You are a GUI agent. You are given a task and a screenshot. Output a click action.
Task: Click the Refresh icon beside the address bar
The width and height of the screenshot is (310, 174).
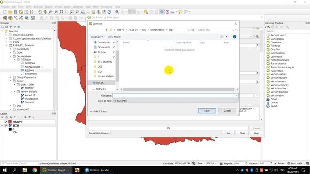pyautogui.click(x=193, y=30)
